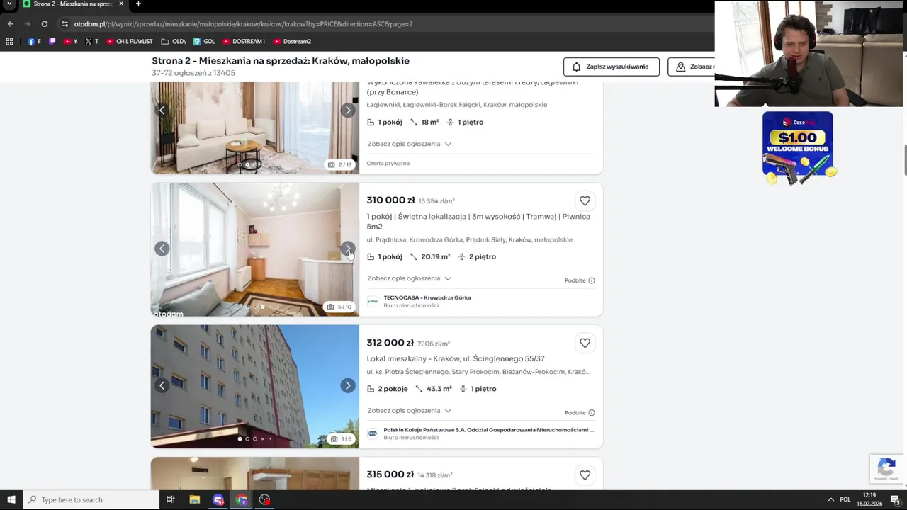The image size is (907, 510).
Task: Expand description of 18 m² Łagiewniki listing
Action: pyautogui.click(x=409, y=144)
